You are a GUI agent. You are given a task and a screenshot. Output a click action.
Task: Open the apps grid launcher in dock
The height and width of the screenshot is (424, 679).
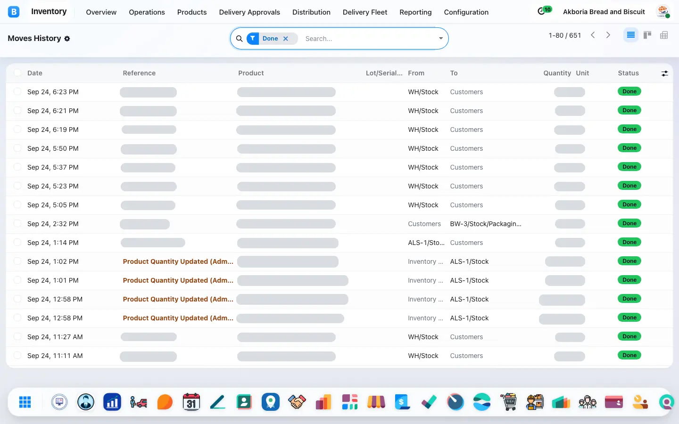click(25, 402)
